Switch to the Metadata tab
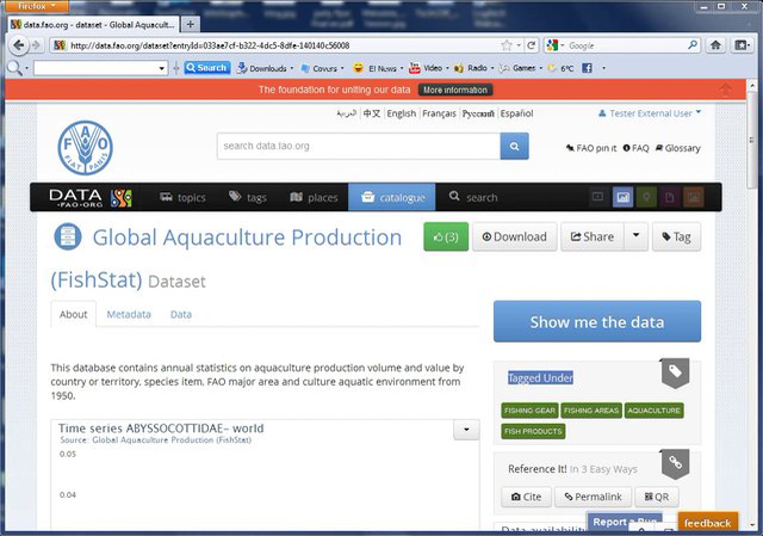This screenshot has height=536, width=763. tap(129, 314)
